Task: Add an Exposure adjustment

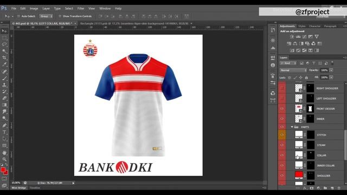Action: 311,37
